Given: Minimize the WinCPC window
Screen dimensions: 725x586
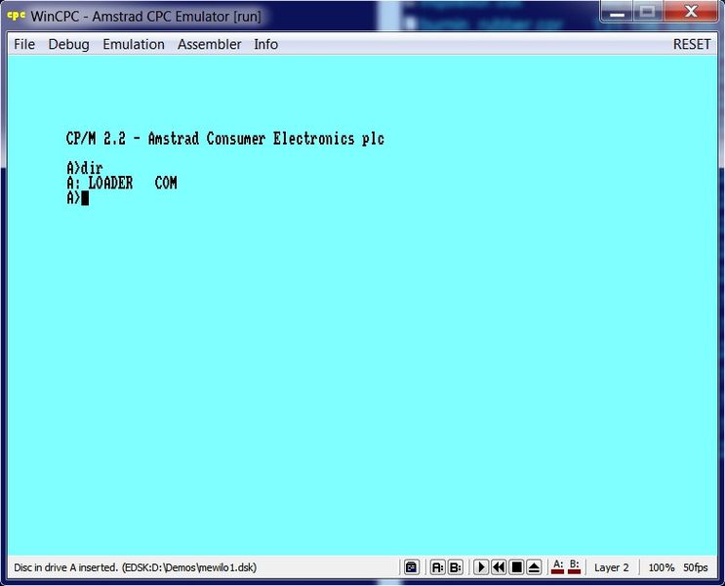Looking at the screenshot, I should point(617,11).
